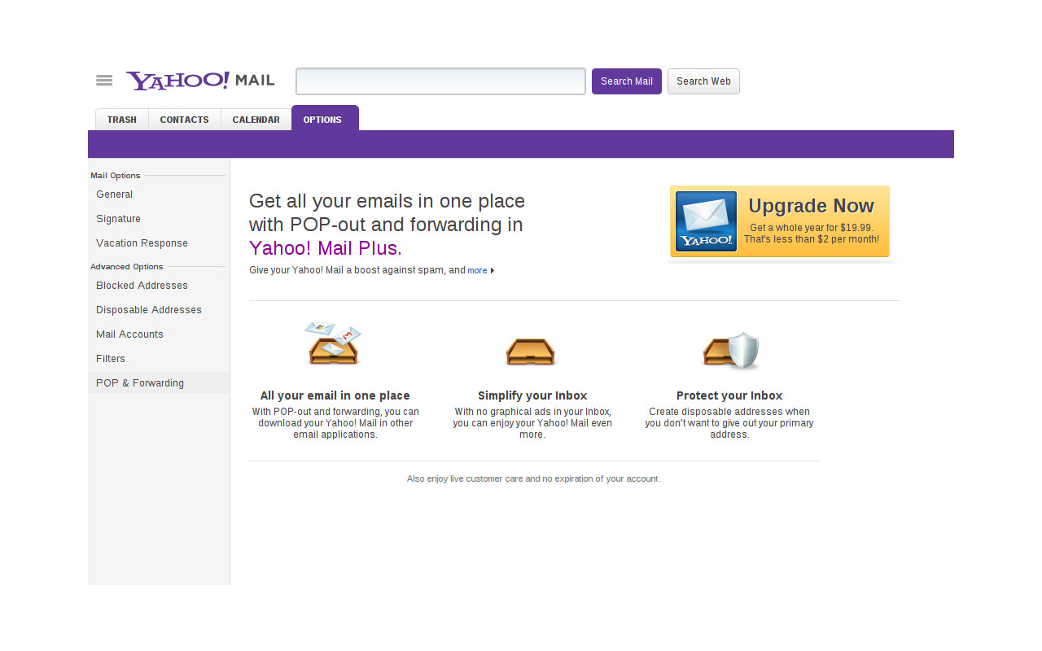Screen dimensions: 1042x651
Task: Focus the mail search input field
Action: [440, 81]
